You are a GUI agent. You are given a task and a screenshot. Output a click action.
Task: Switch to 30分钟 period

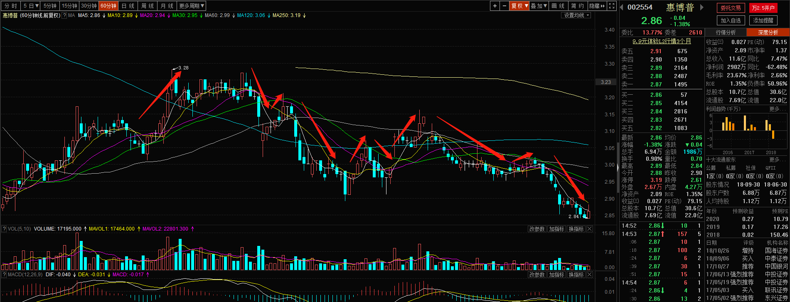(89, 6)
